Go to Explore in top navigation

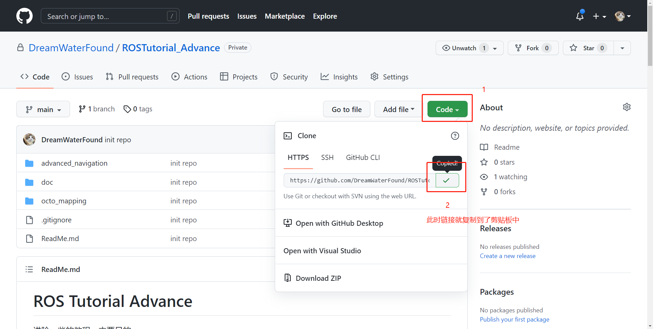(325, 16)
